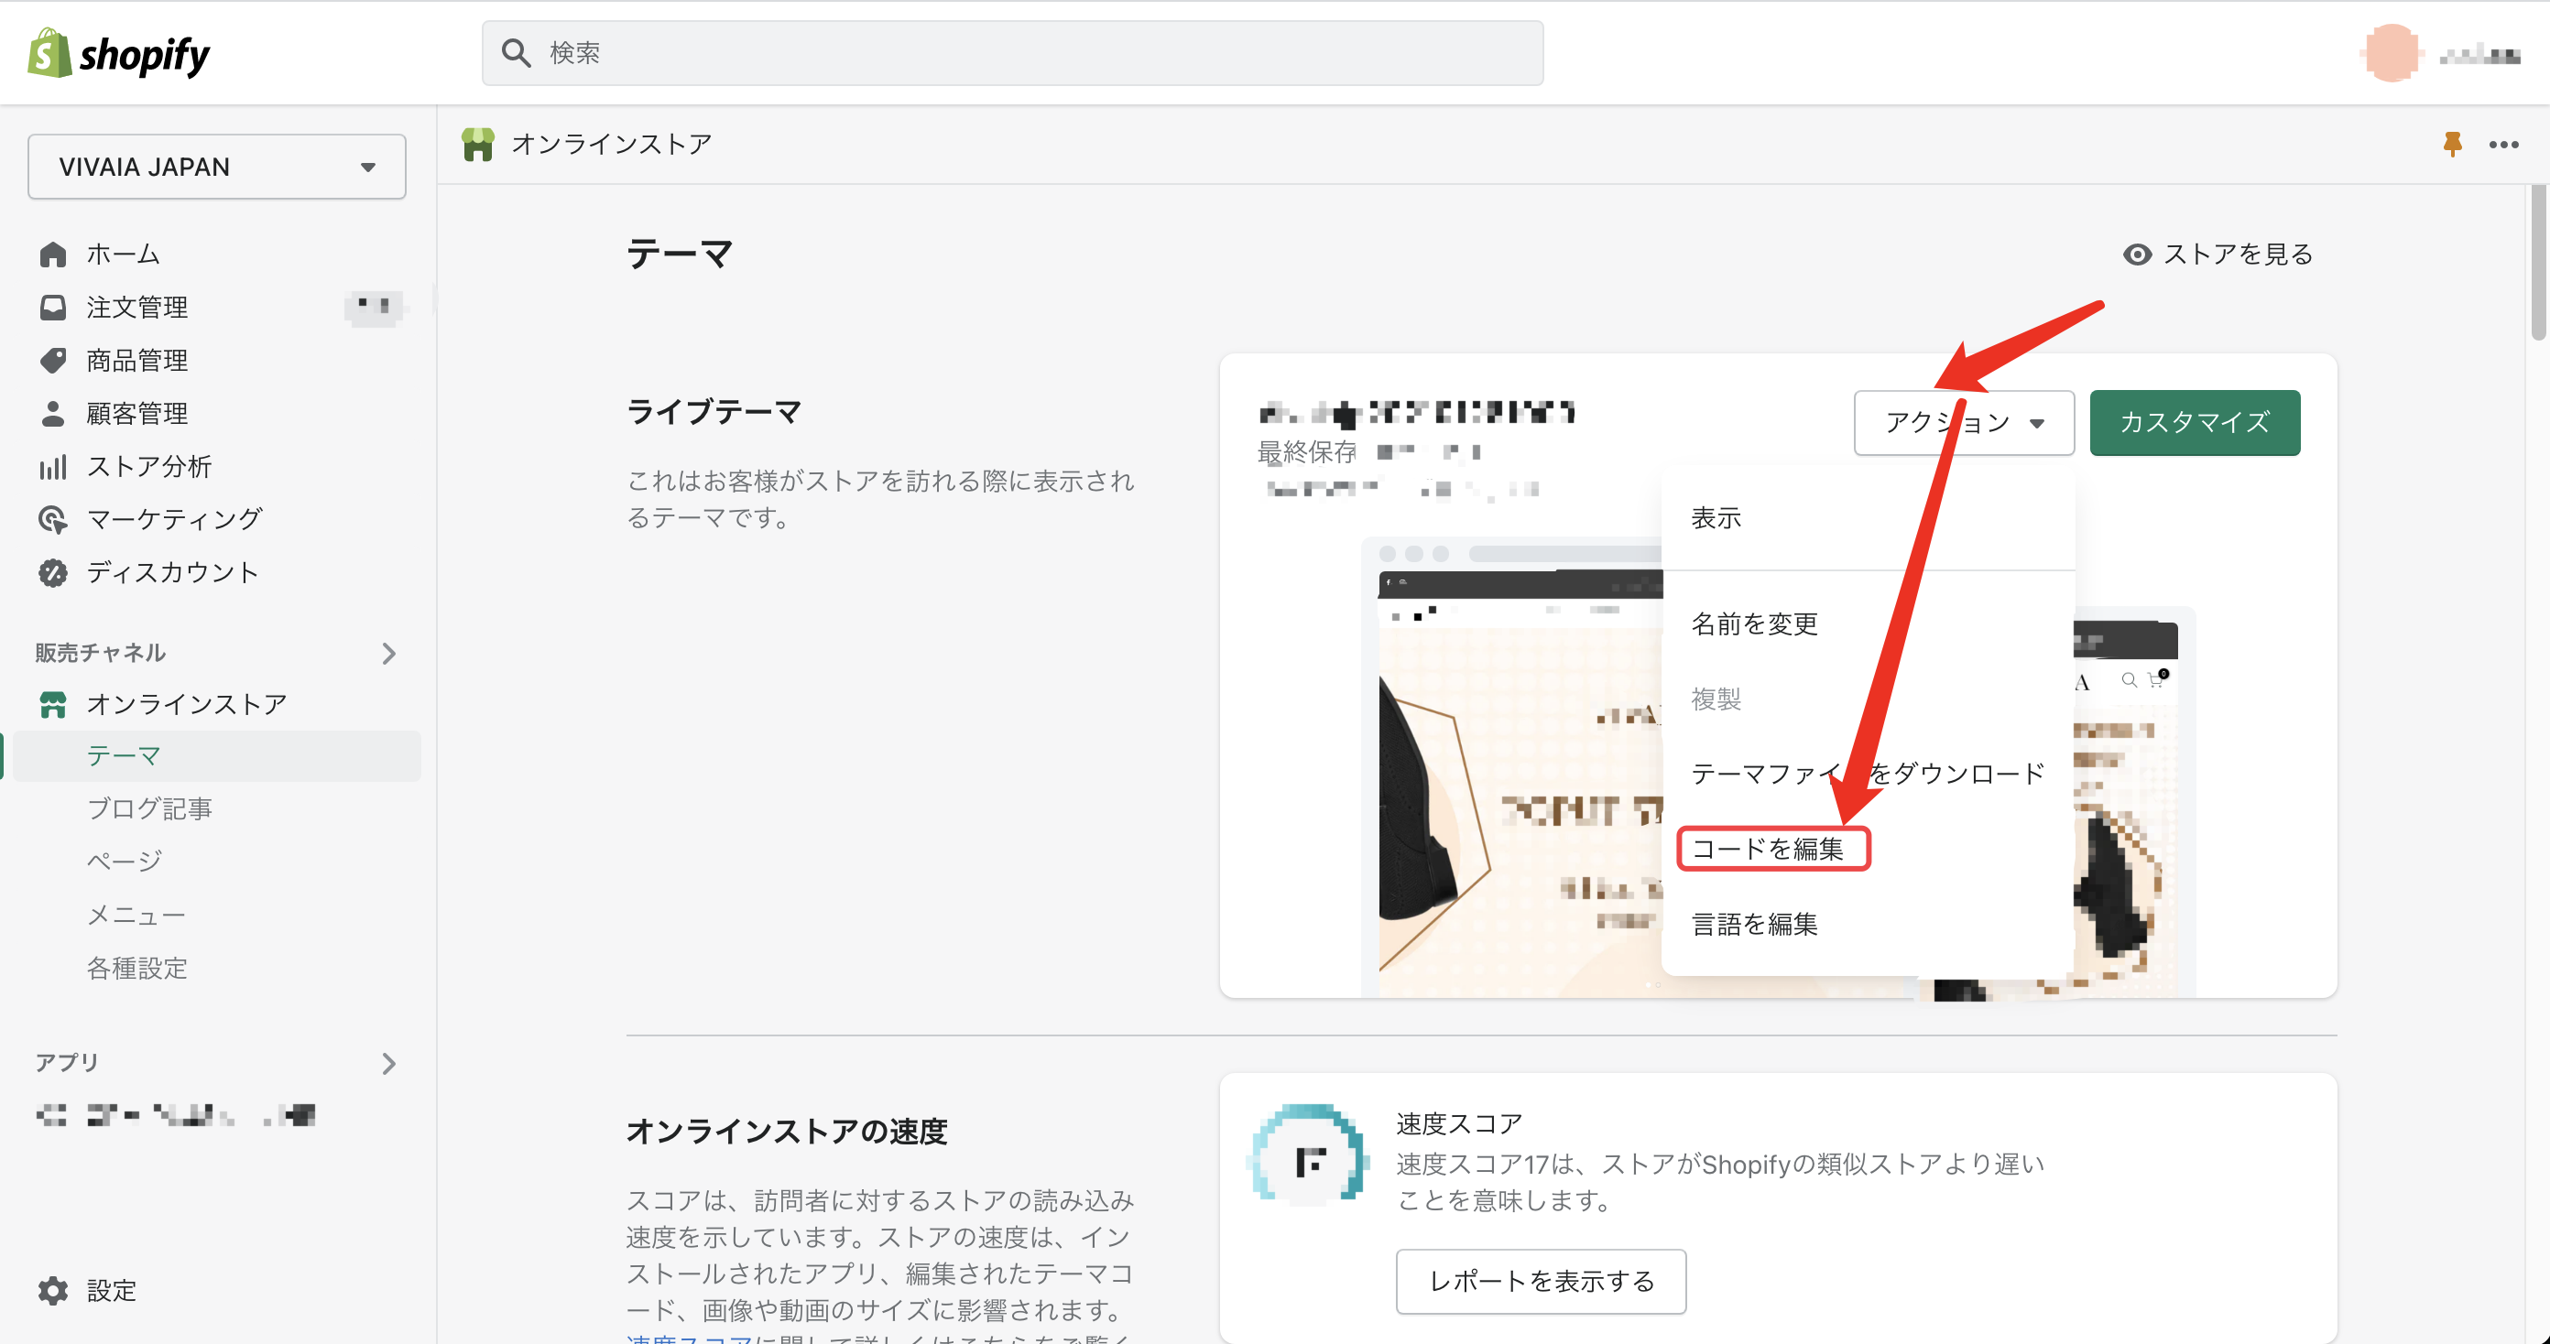This screenshot has height=1344, width=2550.
Task: Click the 注文管理 inbox icon
Action: [53, 308]
